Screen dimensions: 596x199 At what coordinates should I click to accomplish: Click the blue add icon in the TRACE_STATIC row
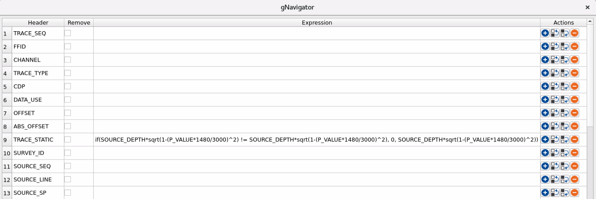pyautogui.click(x=545, y=139)
